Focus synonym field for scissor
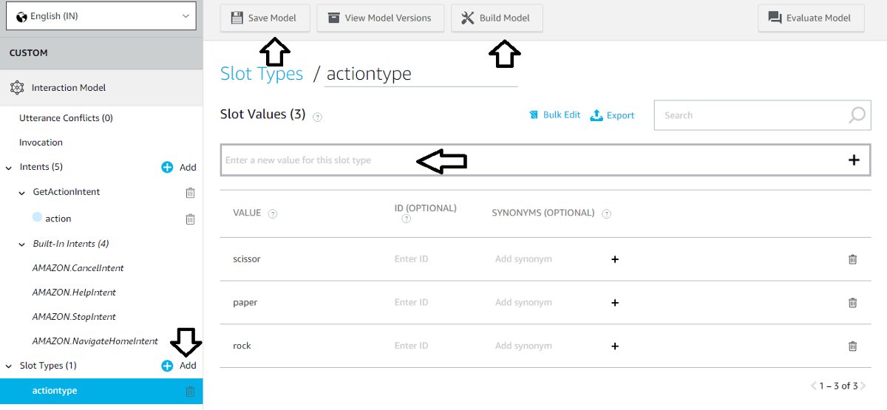887x410 pixels. 523,259
